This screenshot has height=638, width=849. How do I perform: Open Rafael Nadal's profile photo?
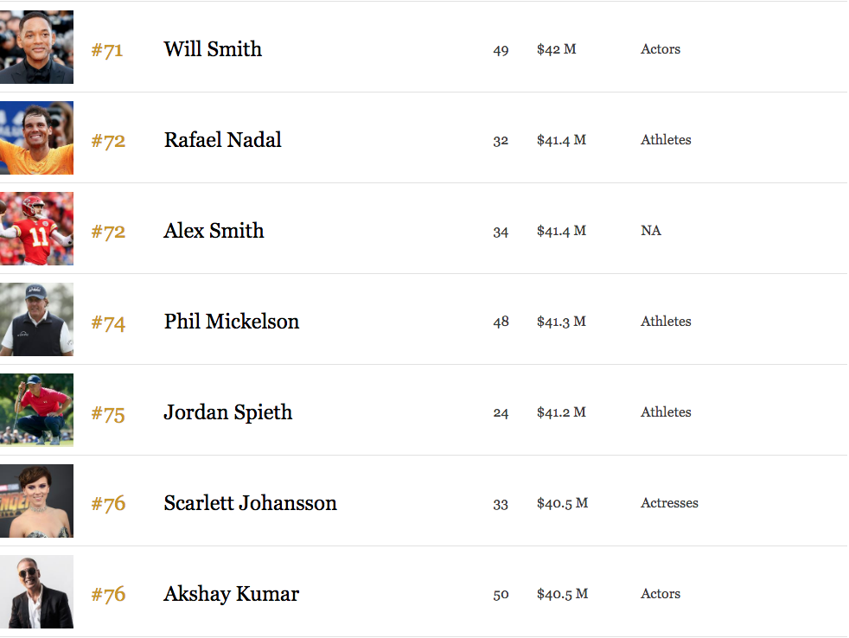(x=36, y=138)
